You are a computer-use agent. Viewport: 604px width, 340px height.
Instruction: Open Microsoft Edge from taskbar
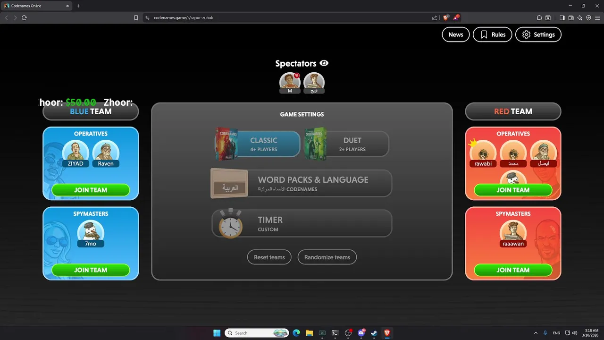(296, 333)
